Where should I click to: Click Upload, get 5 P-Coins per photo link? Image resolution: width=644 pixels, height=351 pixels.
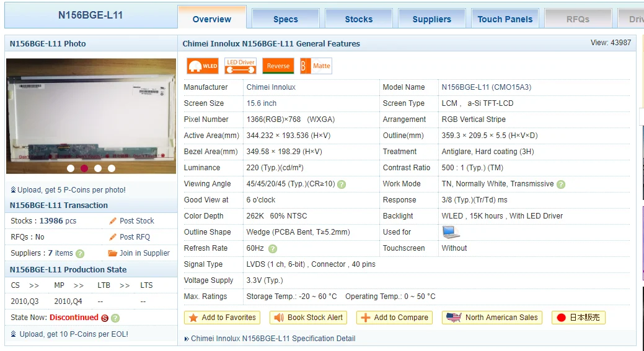coord(71,190)
